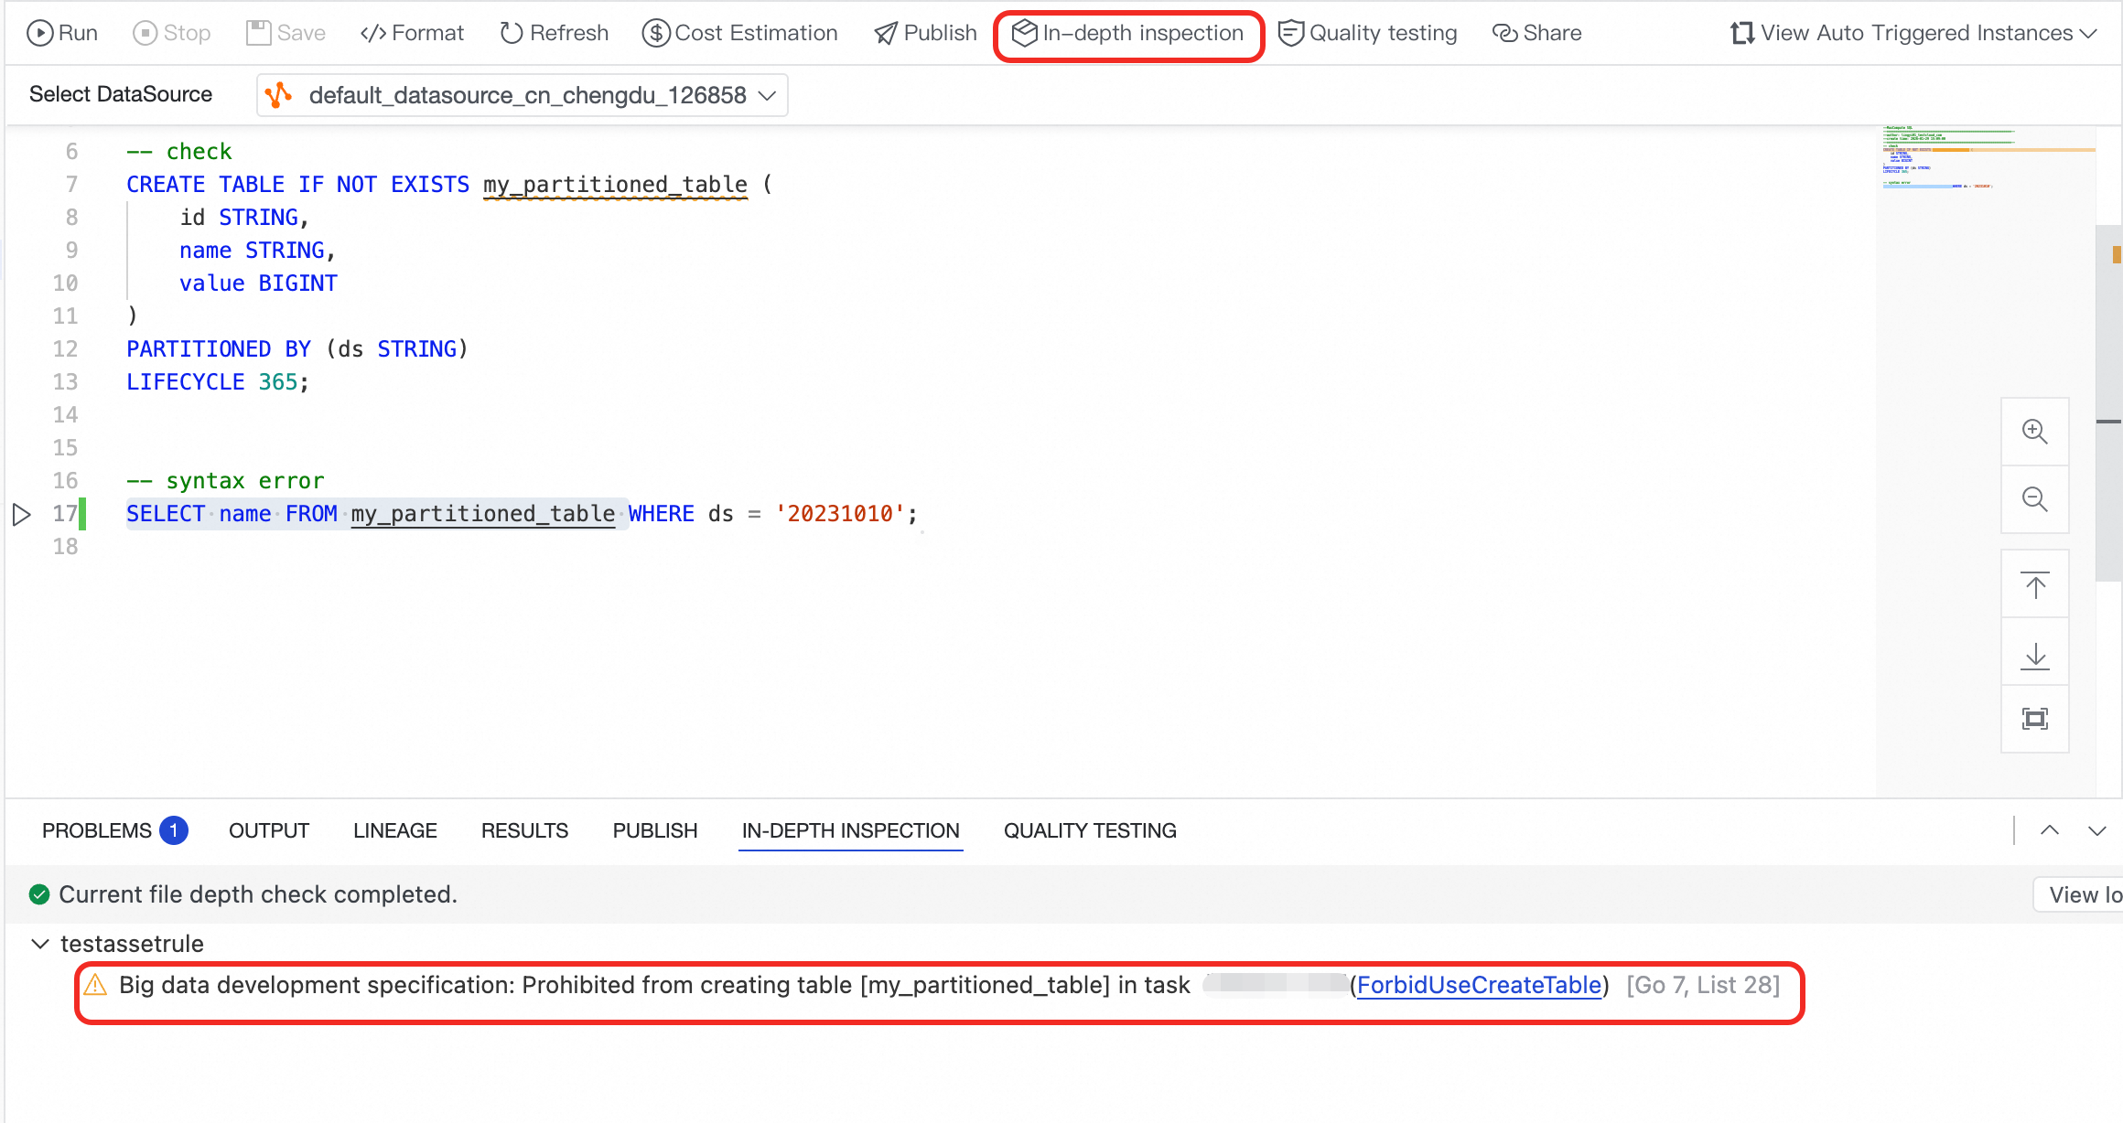Screen dimensions: 2123x1123
Task: Click my_partitioned_table in line 7
Action: click(x=616, y=185)
